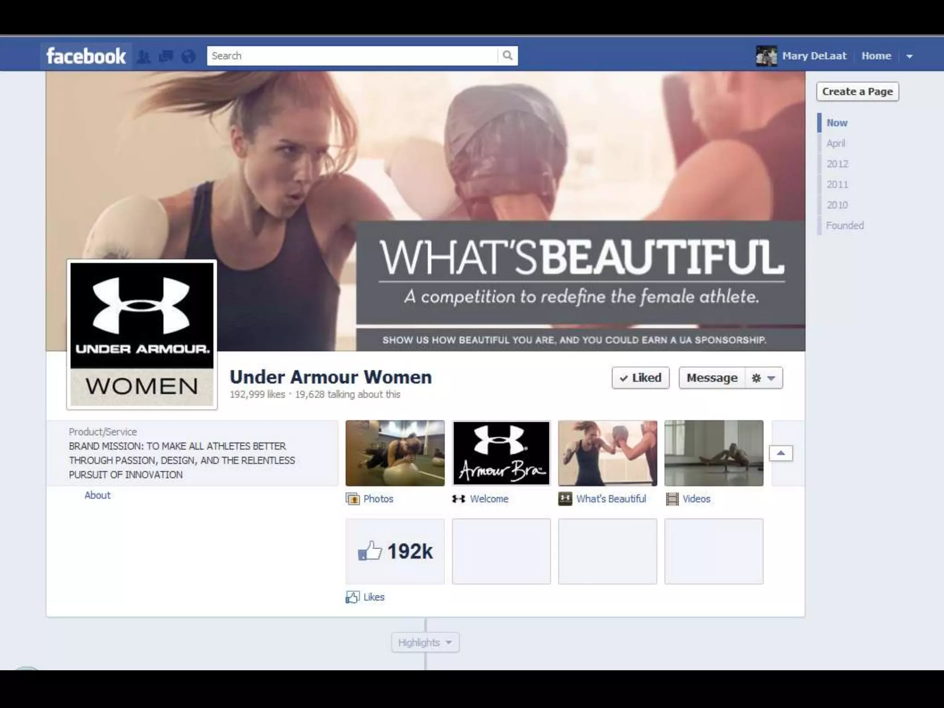Go to the Home tab
This screenshot has width=944, height=708.
[876, 56]
